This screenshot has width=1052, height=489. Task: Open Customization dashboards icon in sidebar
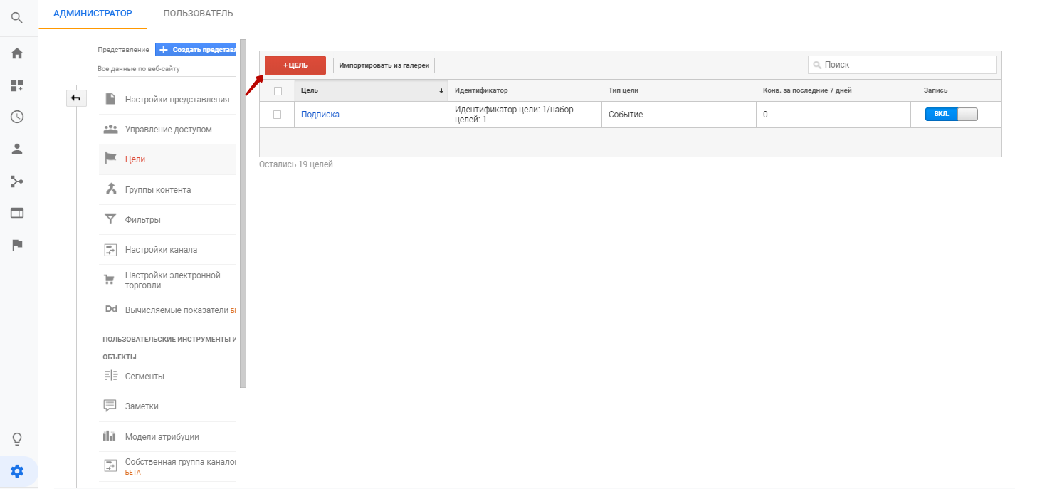17,85
